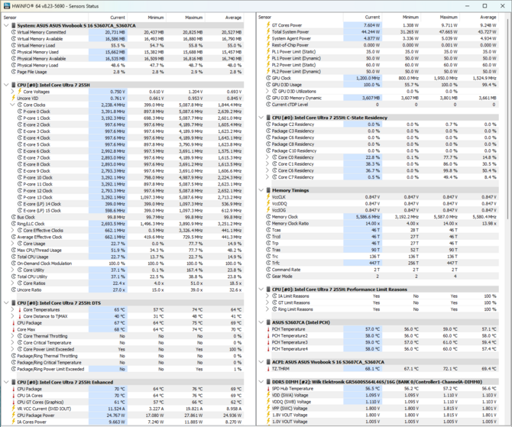
Task: Click the lightning icon beside GT Cores Power
Action: pyautogui.click(x=268, y=24)
